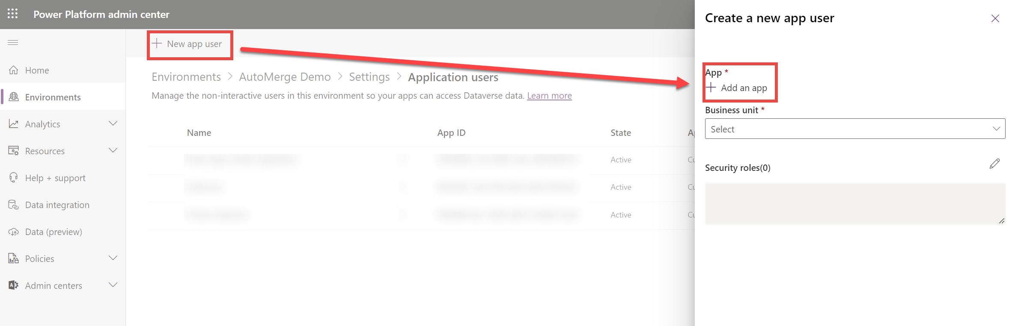Click the Policies icon in sidebar

pyautogui.click(x=14, y=258)
